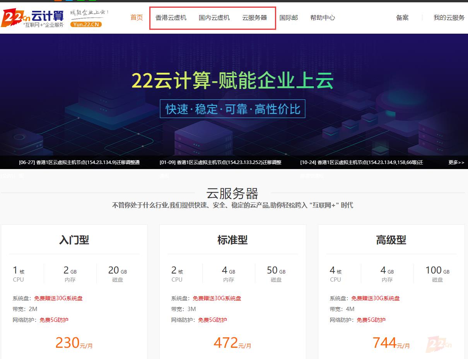Click the 22.cn 云计算 logo
The height and width of the screenshot is (359, 468).
click(32, 18)
